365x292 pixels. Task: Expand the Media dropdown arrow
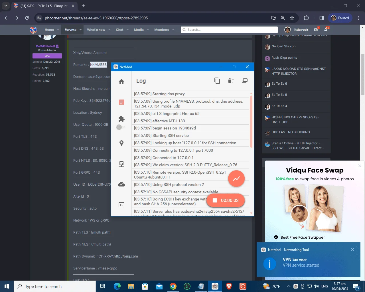pos(148,30)
